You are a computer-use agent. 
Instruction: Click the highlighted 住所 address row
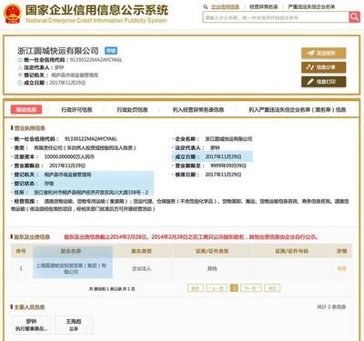click(x=83, y=192)
